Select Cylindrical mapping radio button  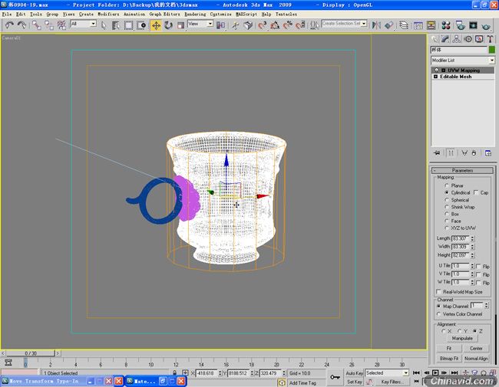coord(447,192)
